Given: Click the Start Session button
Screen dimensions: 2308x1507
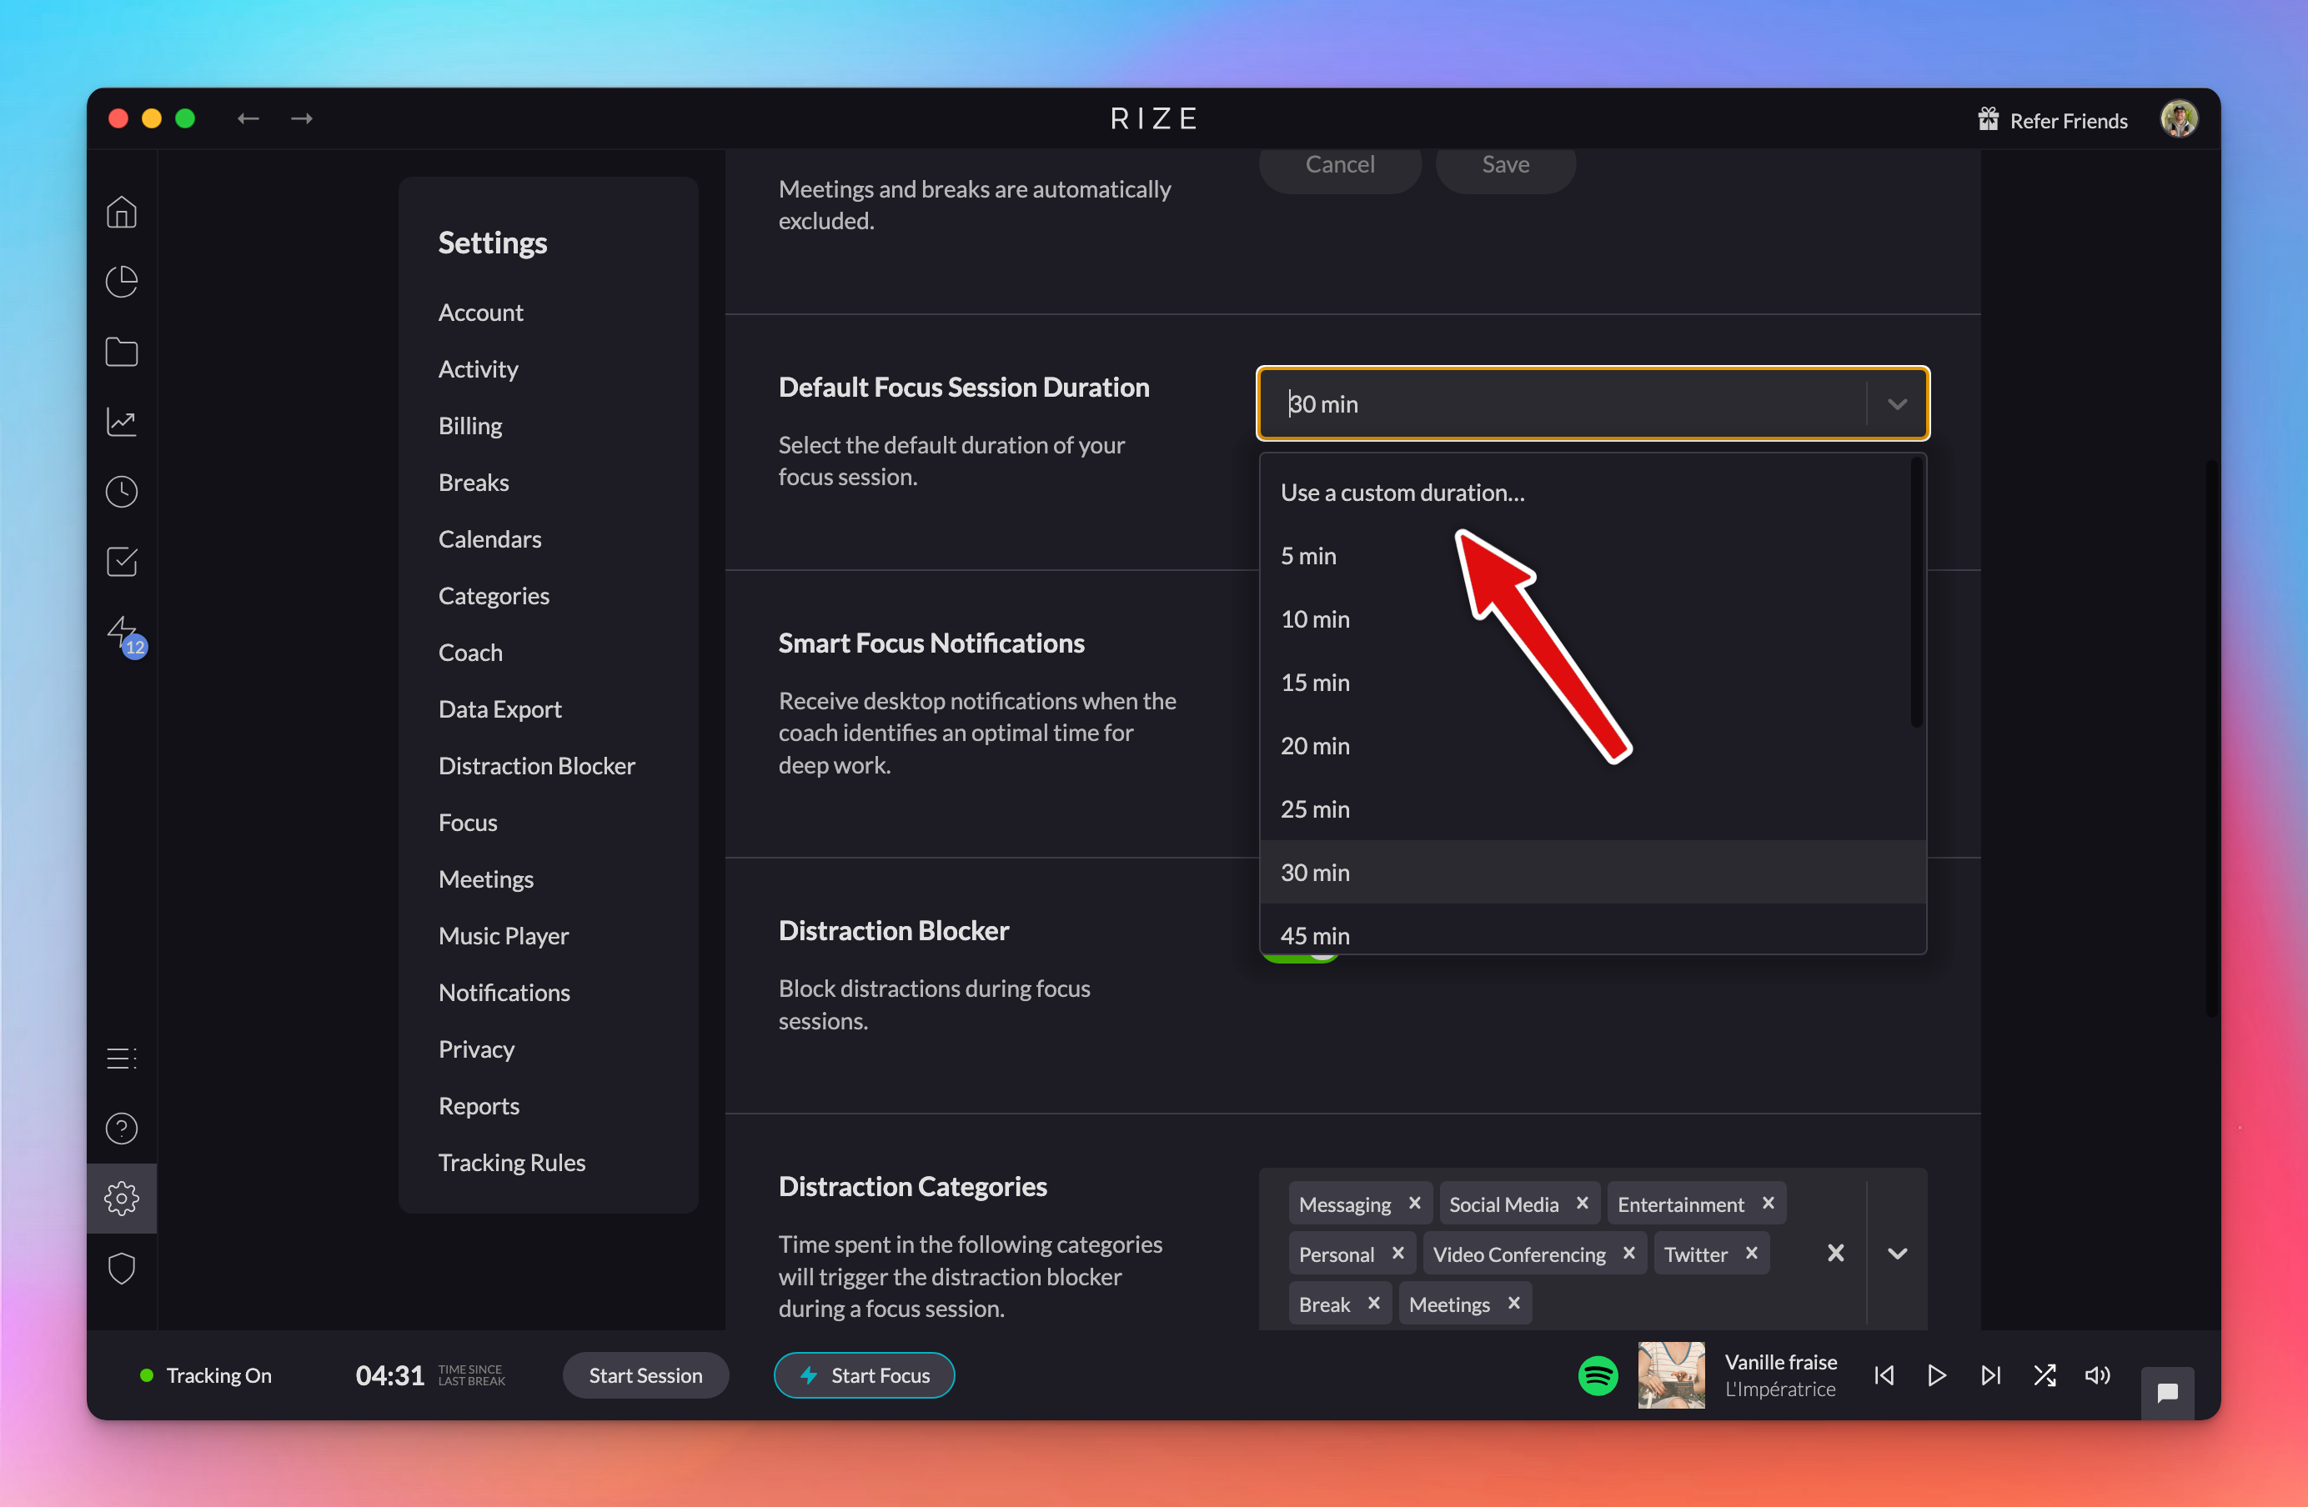Looking at the screenshot, I should point(645,1375).
